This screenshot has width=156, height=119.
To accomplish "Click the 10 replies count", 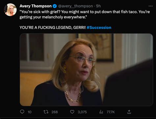I will click(x=30, y=112).
